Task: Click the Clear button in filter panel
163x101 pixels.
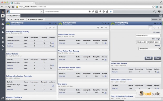Action: coord(157,58)
